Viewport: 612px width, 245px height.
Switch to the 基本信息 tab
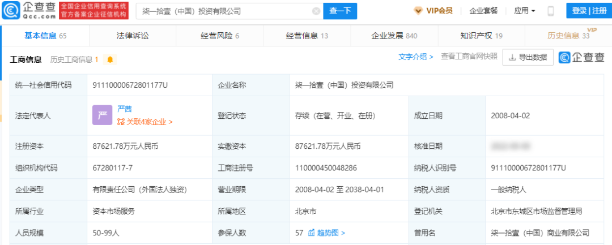click(x=45, y=36)
